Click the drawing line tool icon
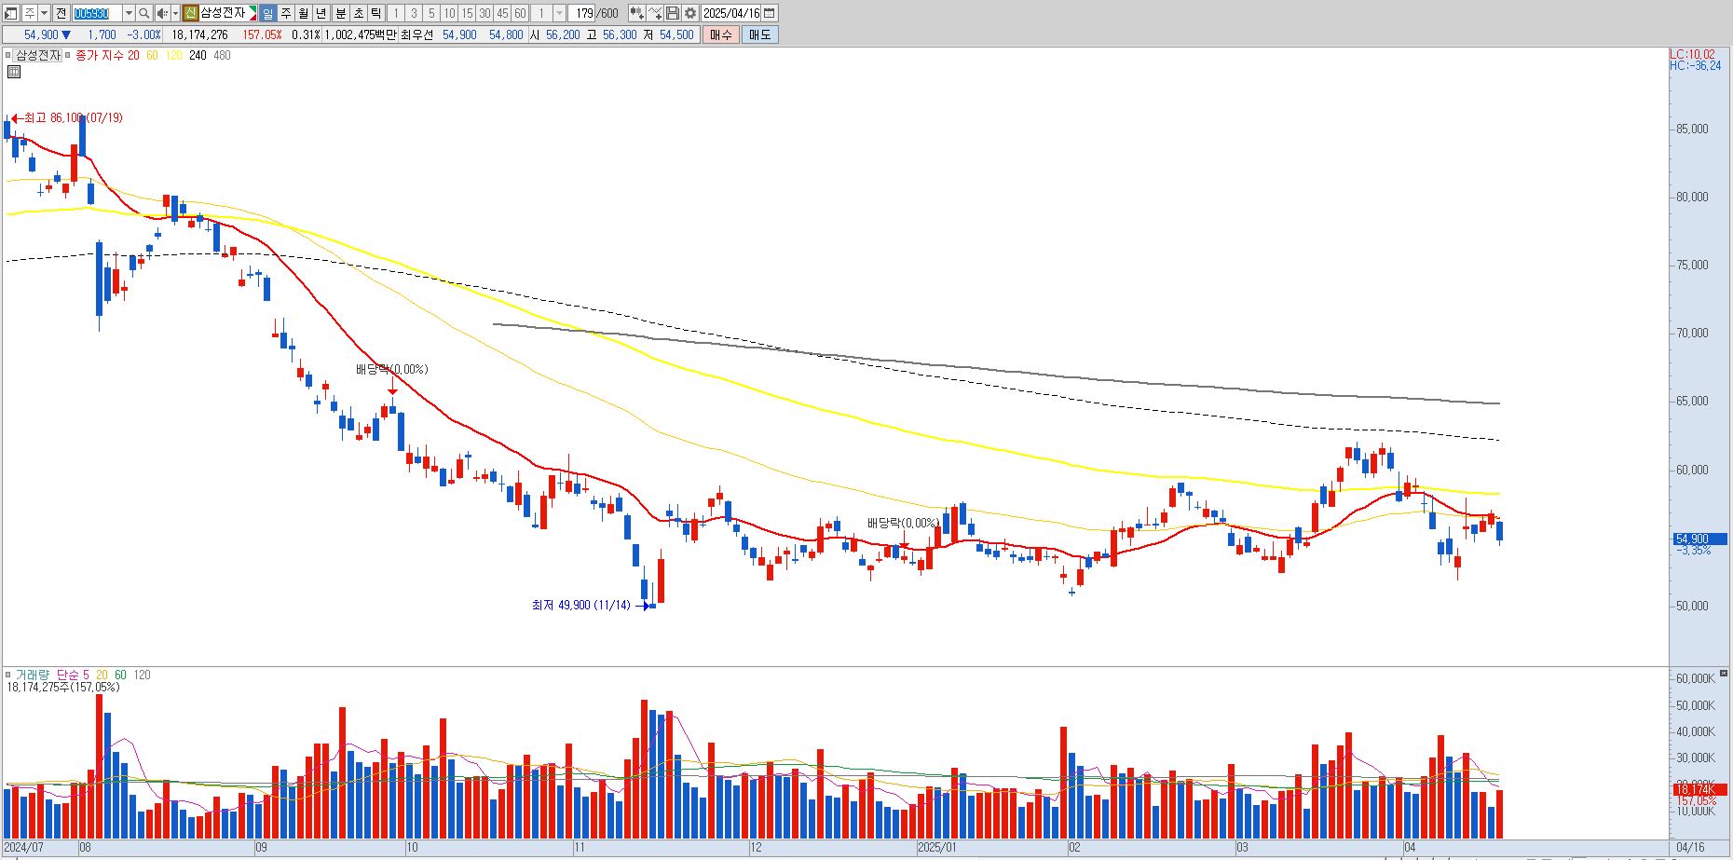This screenshot has height=860, width=1733. [655, 13]
